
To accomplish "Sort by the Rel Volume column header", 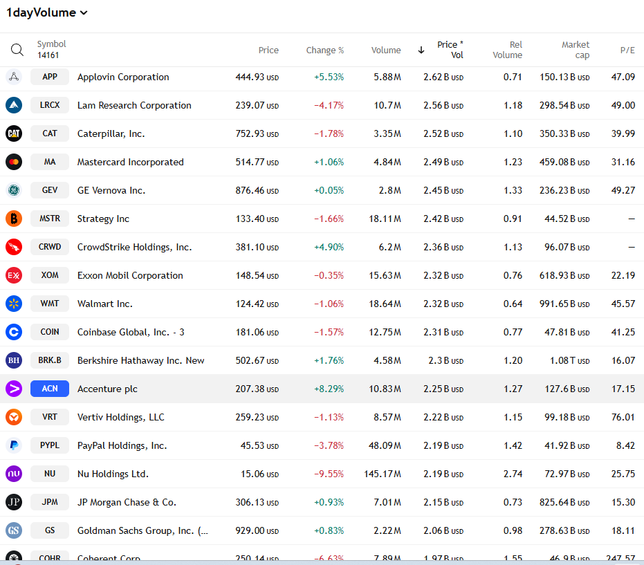I will [x=507, y=50].
